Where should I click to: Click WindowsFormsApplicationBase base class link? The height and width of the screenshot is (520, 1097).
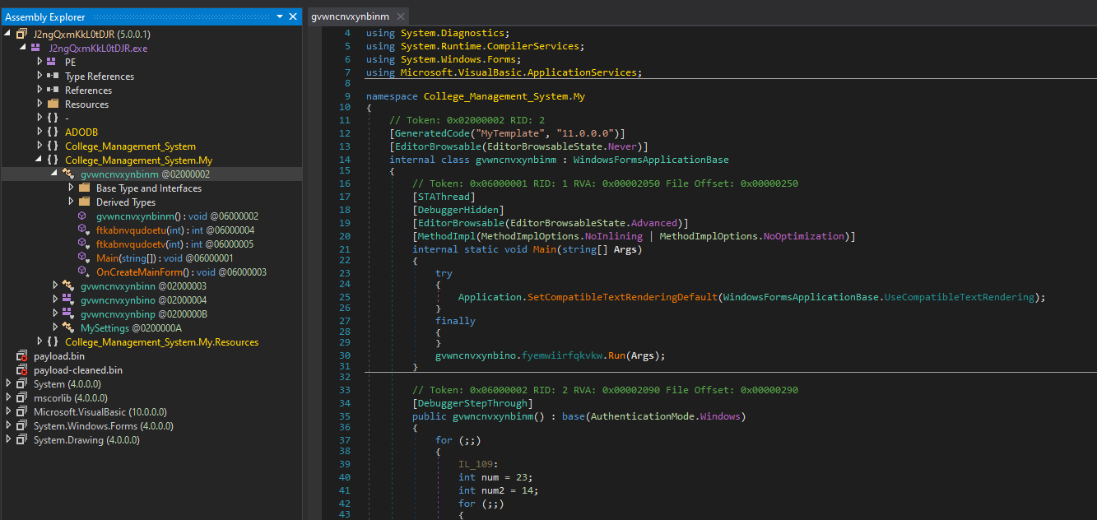click(x=650, y=160)
